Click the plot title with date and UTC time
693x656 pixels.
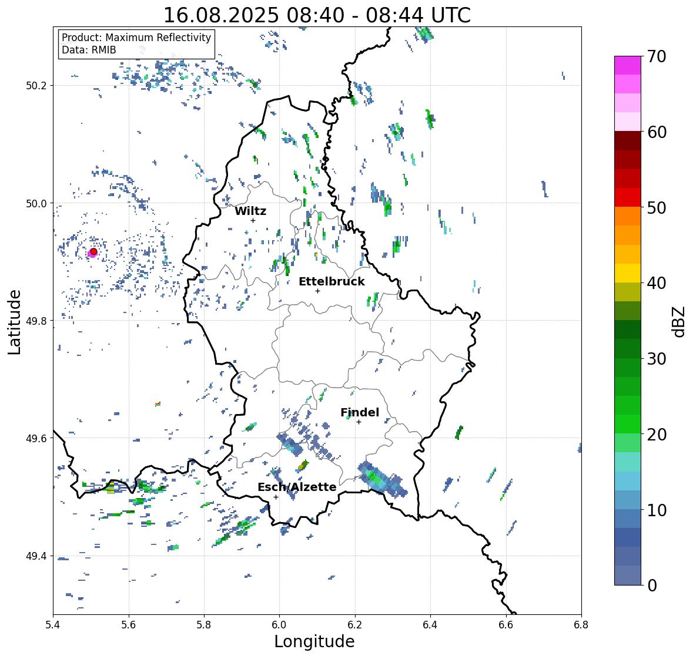[x=317, y=15]
